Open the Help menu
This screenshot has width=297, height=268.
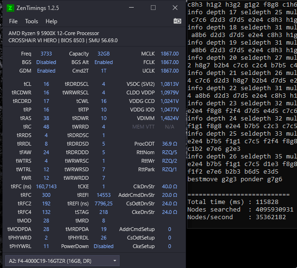click(51, 21)
